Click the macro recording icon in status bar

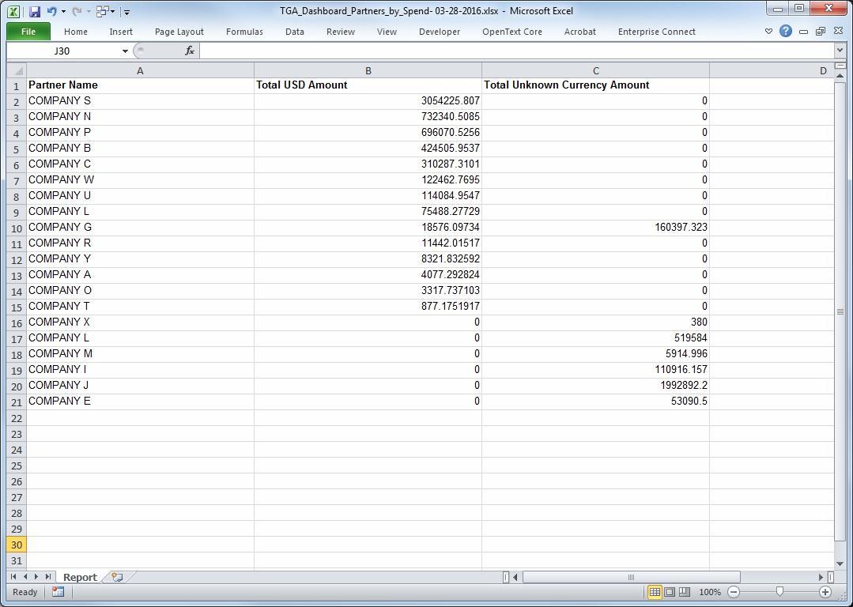(58, 591)
